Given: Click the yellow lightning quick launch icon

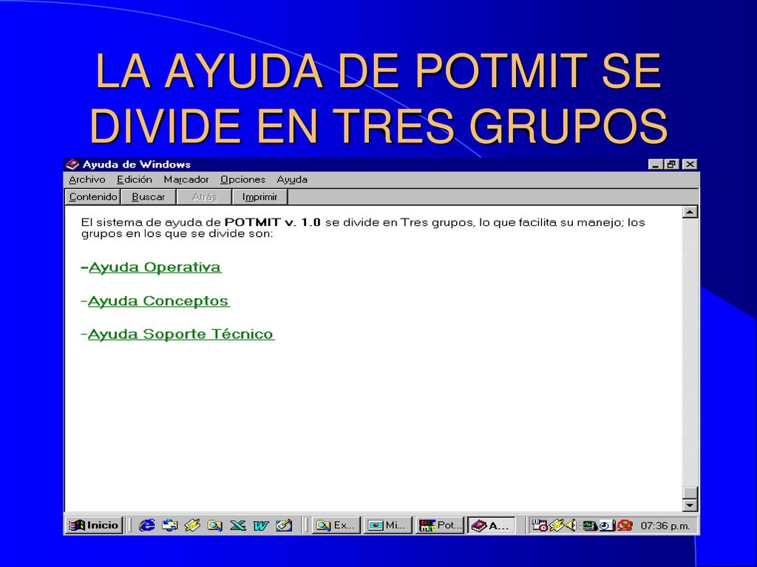Looking at the screenshot, I should coord(192,525).
